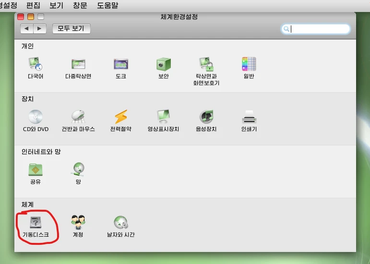Open the 음성장치 sound device icon
Viewport: 370px width, 264px height.
(x=206, y=117)
